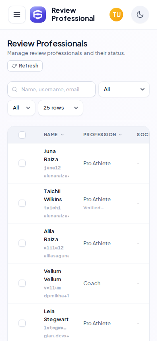This screenshot has height=341, width=157.
Task: Tick the select-all checkbox in table header
Action: pyautogui.click(x=22, y=135)
